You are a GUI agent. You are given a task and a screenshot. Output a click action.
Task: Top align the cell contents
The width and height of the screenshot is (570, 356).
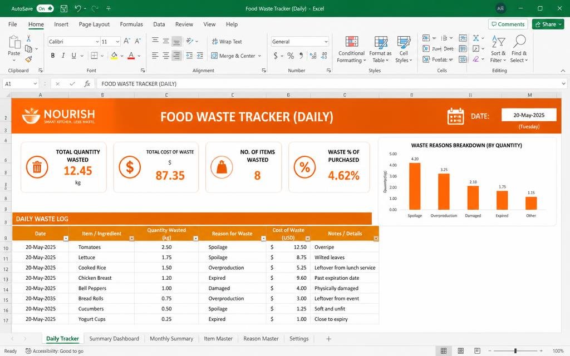[155, 41]
